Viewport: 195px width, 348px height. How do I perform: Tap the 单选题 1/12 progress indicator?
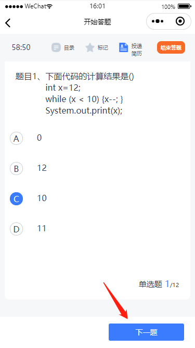point(159,284)
